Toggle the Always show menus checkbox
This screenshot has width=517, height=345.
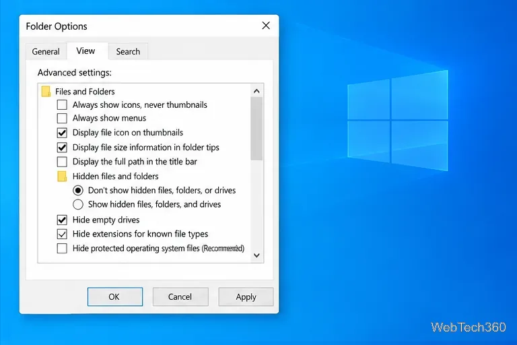62,118
